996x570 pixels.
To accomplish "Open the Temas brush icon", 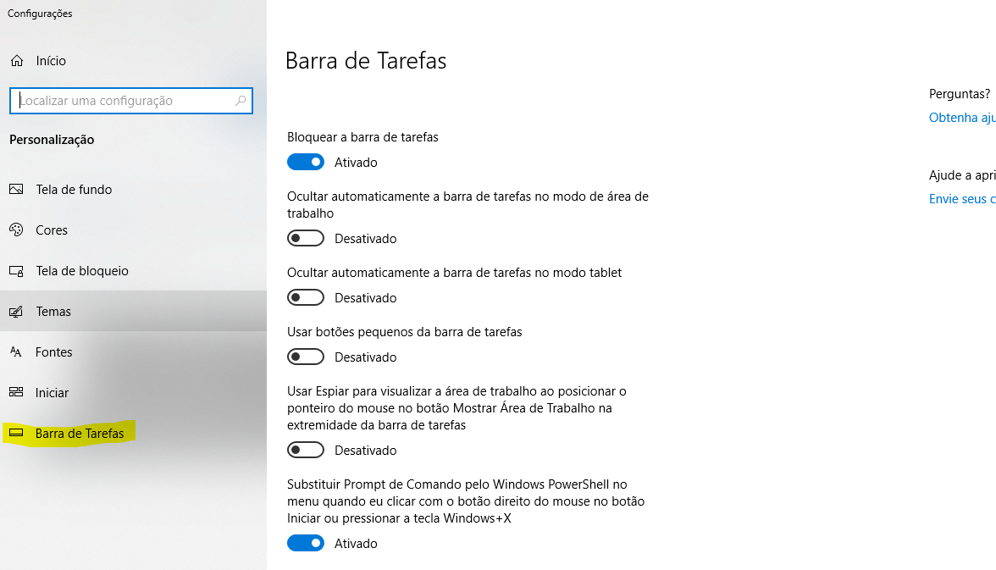I will (17, 312).
